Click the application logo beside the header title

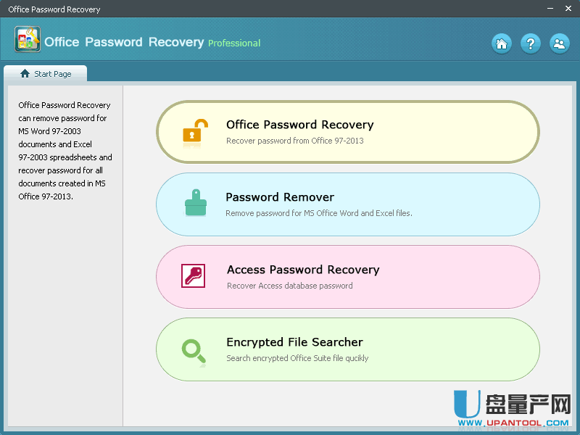point(28,39)
